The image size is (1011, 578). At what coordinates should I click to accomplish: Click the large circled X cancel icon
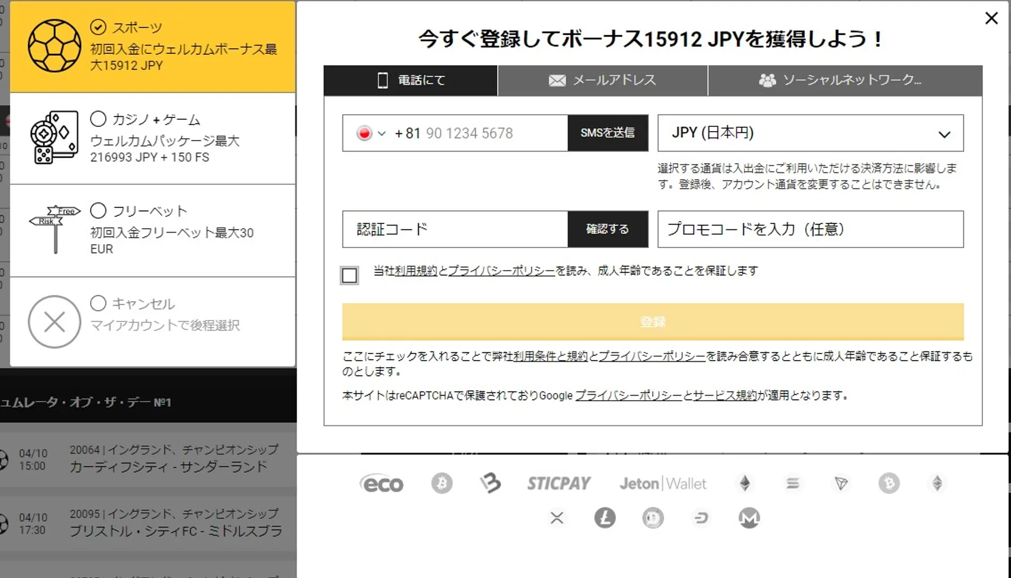(54, 322)
